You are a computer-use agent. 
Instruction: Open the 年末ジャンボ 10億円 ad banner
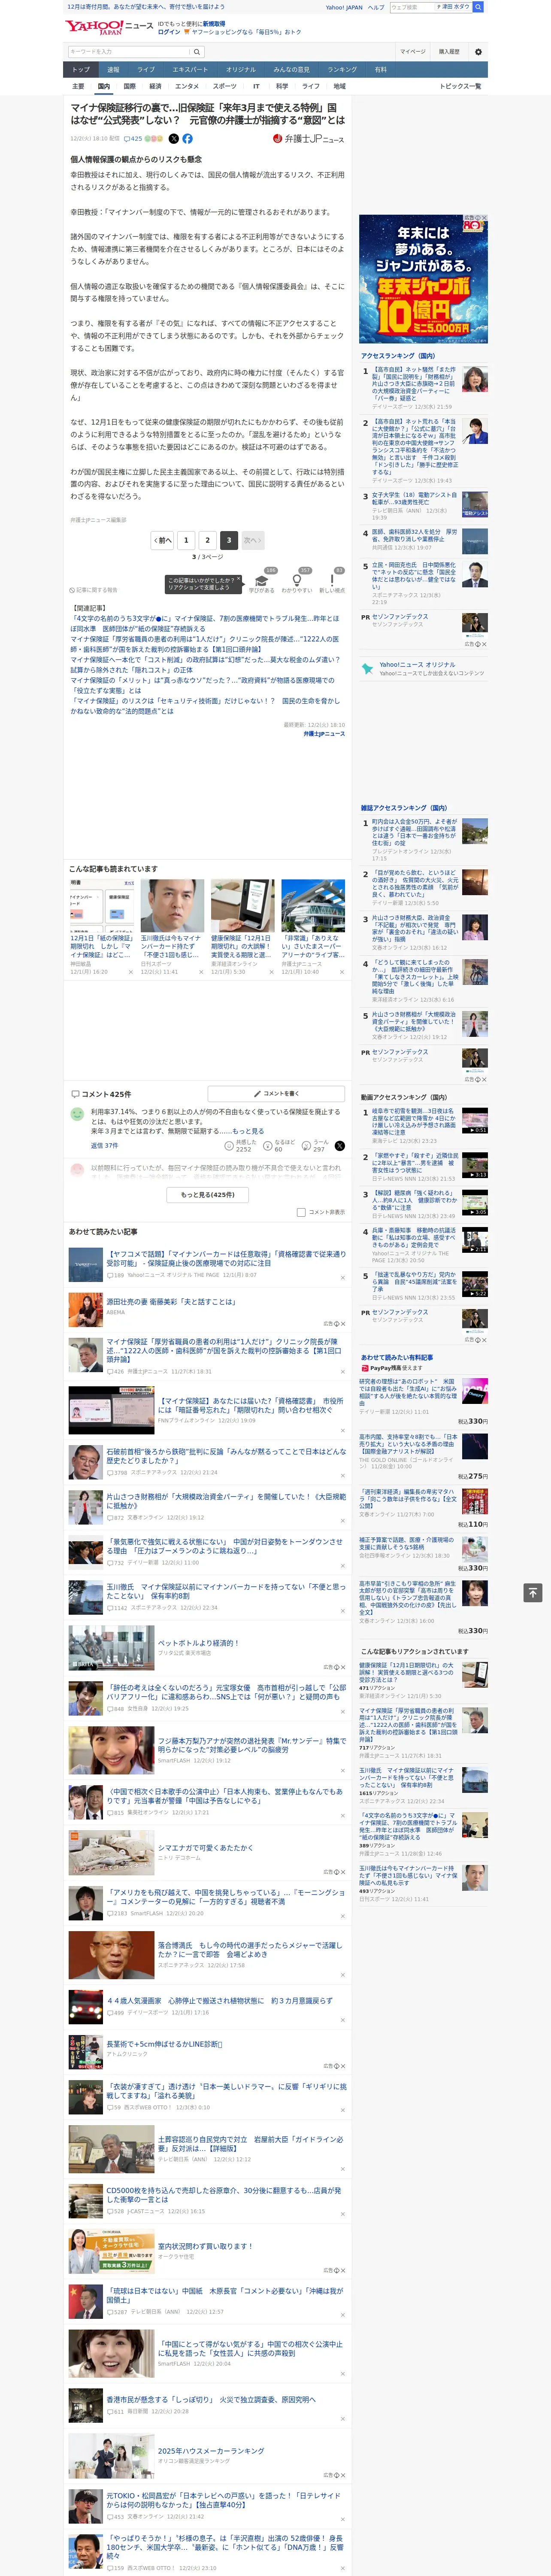[423, 280]
